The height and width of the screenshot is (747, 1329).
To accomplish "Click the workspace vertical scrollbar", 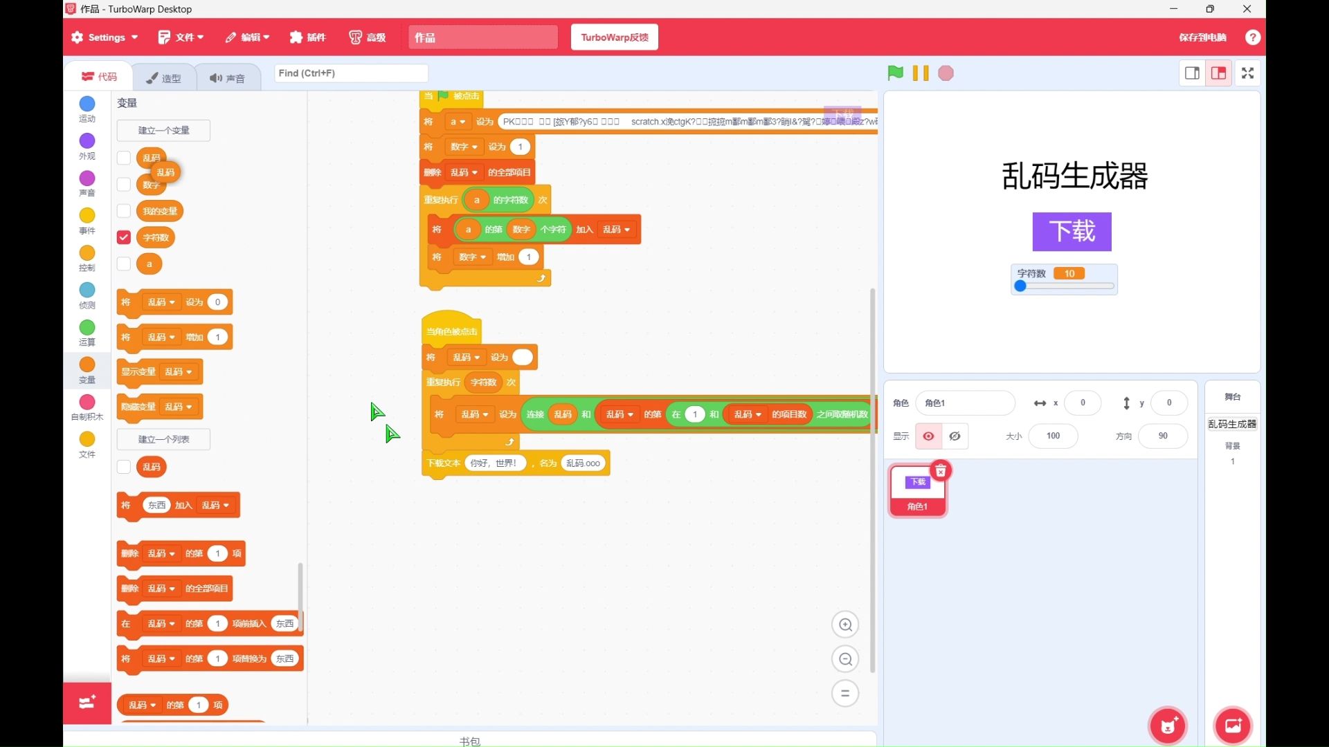I will point(872,479).
